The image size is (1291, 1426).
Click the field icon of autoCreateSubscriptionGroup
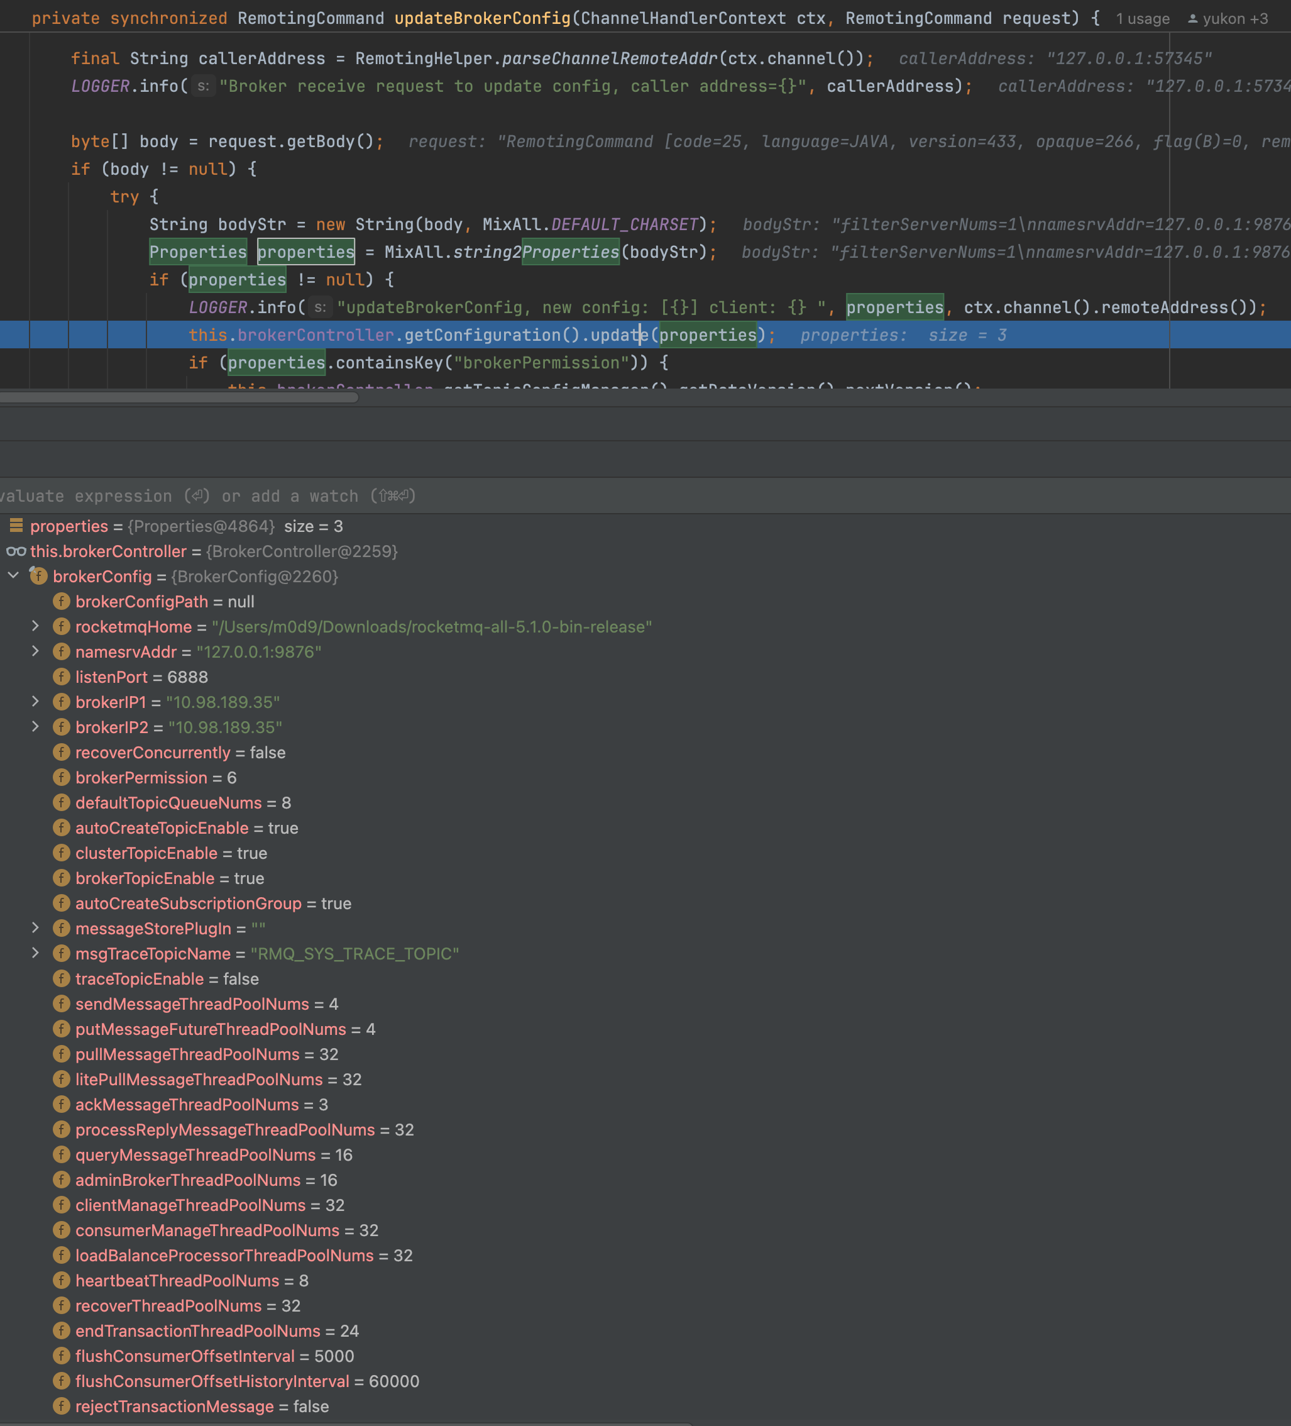(62, 903)
